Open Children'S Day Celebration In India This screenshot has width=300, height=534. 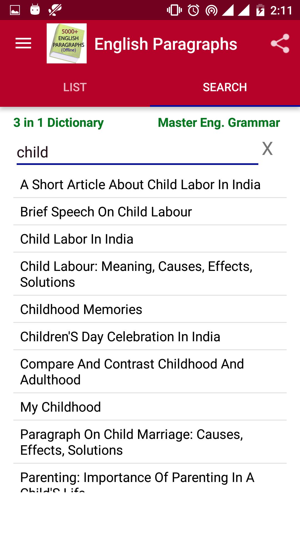tap(150, 337)
